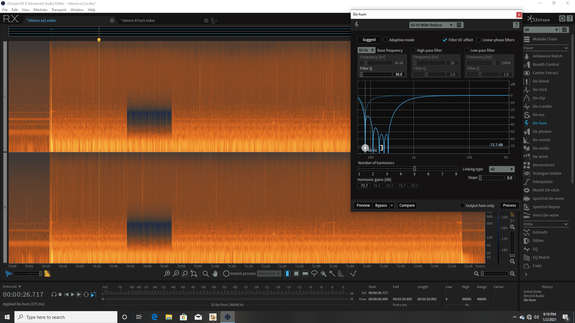Open the Mouth De-click module
575x323 pixels.
[542, 190]
